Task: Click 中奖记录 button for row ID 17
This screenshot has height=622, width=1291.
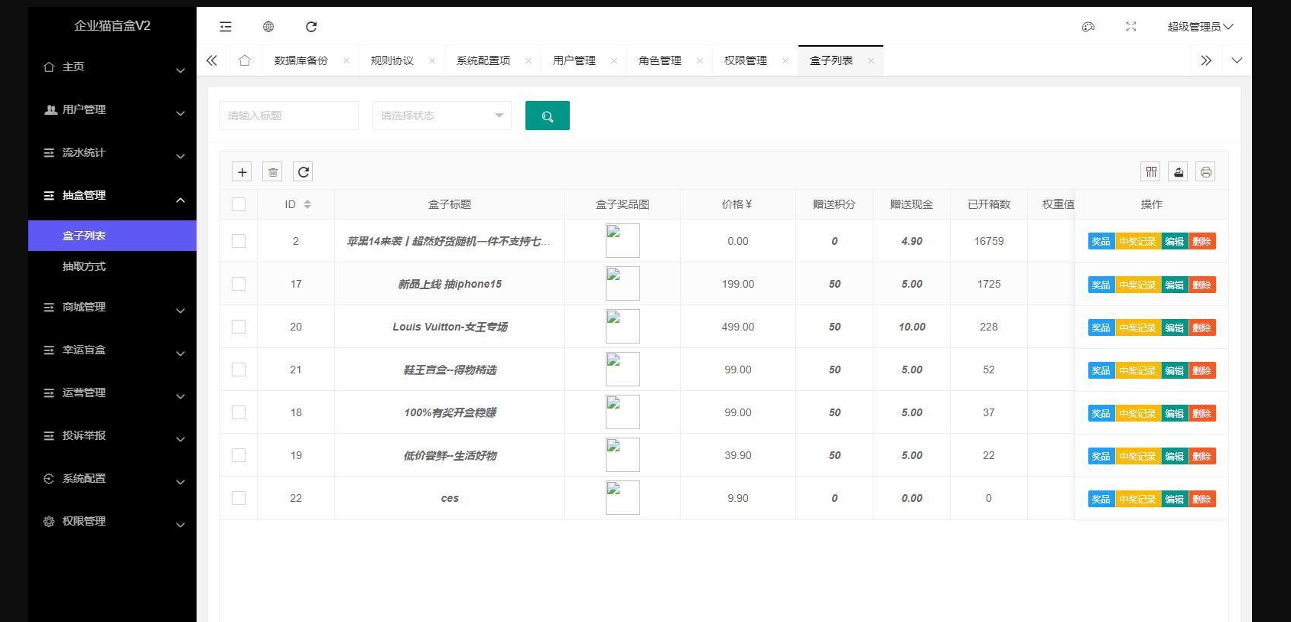Action: (x=1137, y=285)
